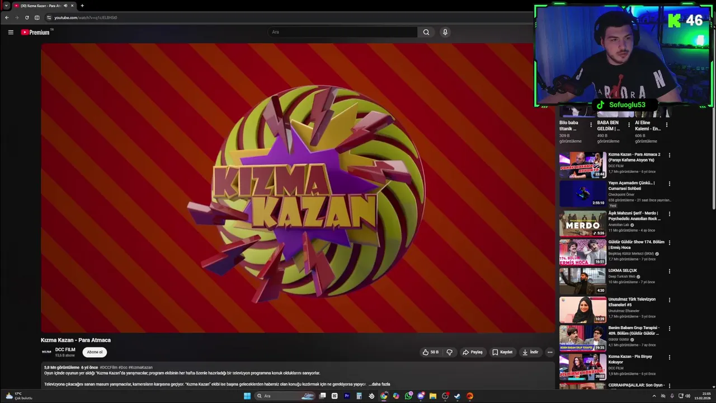Reload the YouTube page
The width and height of the screenshot is (716, 403).
click(x=27, y=17)
